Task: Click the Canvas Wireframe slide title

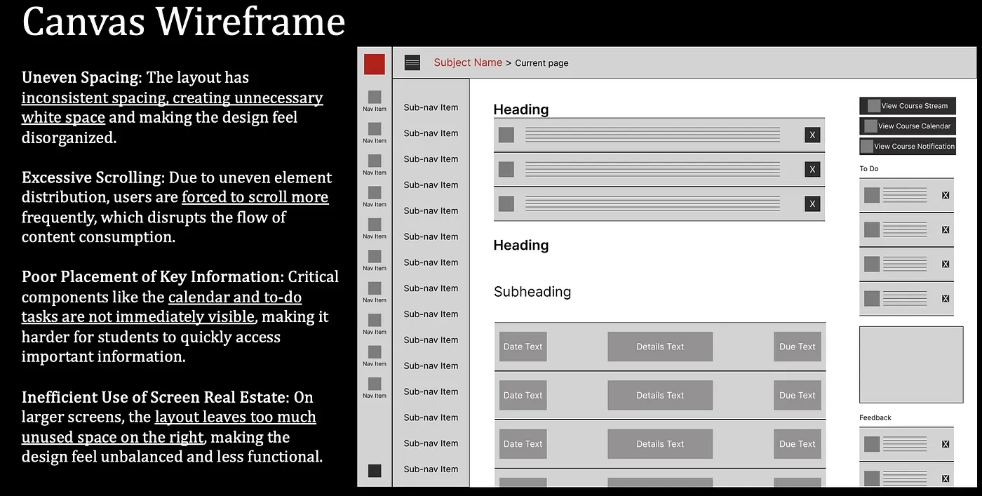Action: pyautogui.click(x=184, y=21)
